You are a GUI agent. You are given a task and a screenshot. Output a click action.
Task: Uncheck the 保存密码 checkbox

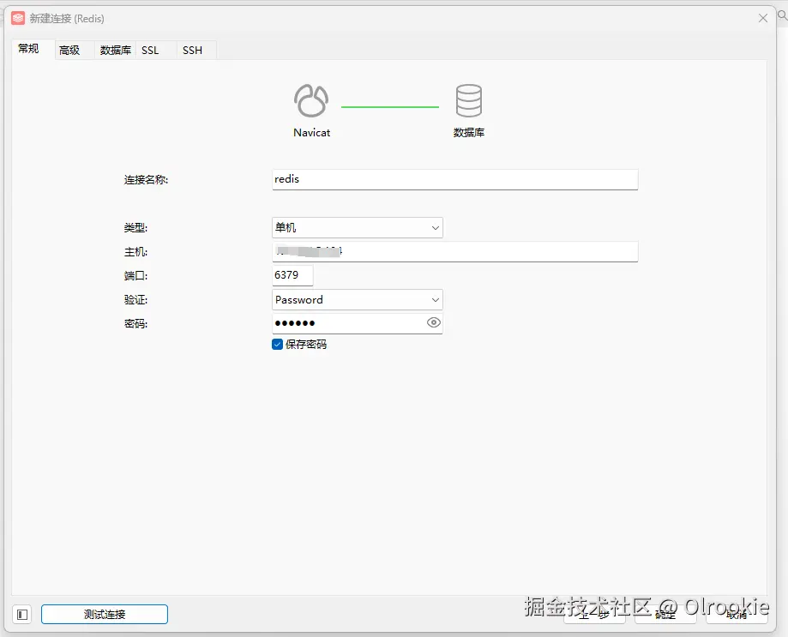[277, 344]
